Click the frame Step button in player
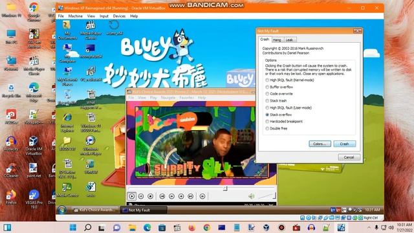 [202, 196]
